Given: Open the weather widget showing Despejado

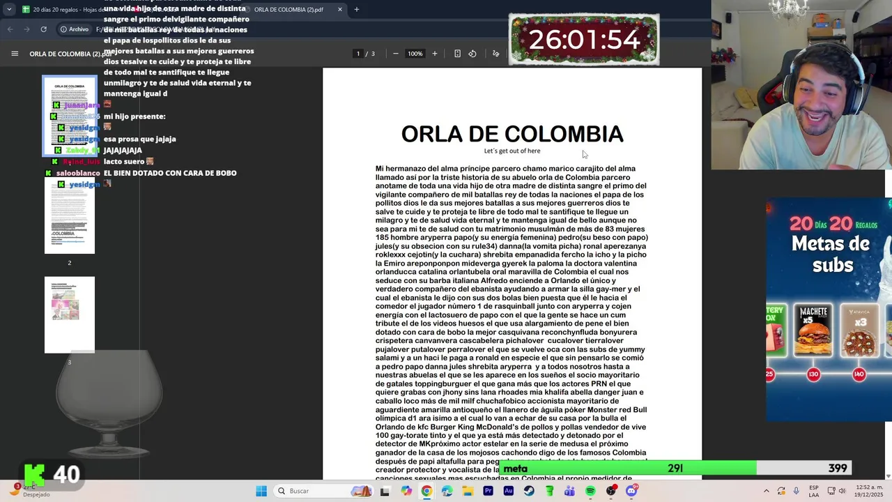Looking at the screenshot, I should click(28, 491).
